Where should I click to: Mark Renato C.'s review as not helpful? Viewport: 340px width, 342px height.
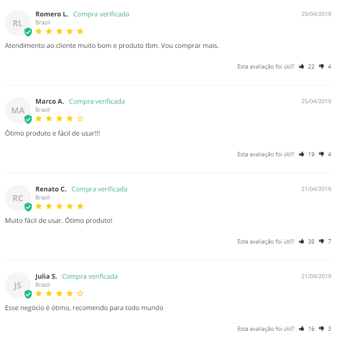coord(321,242)
